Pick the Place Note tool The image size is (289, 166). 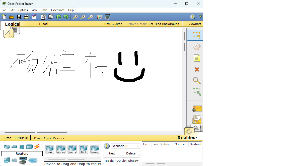pyautogui.click(x=197, y=58)
